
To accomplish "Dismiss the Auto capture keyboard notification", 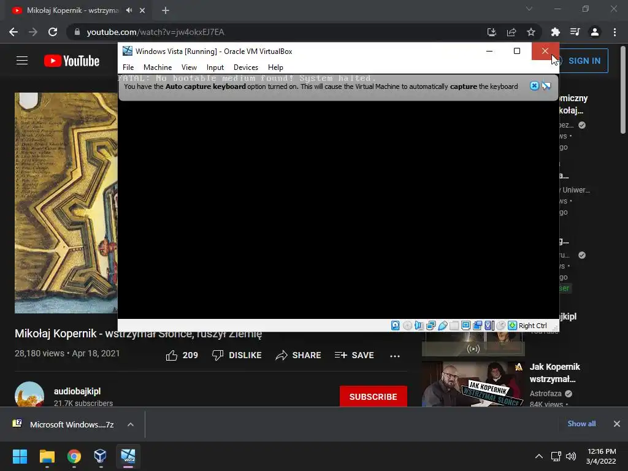I will pyautogui.click(x=534, y=86).
